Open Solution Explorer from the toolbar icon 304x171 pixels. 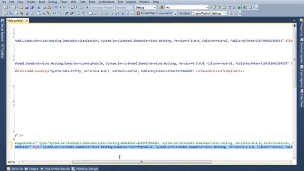pyautogui.click(x=213, y=8)
